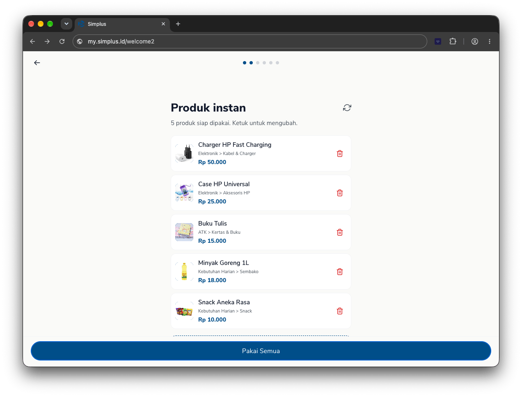Click the Minyak Goreng 1L bottle image
Viewport: 522px width, 397px height.
184,272
